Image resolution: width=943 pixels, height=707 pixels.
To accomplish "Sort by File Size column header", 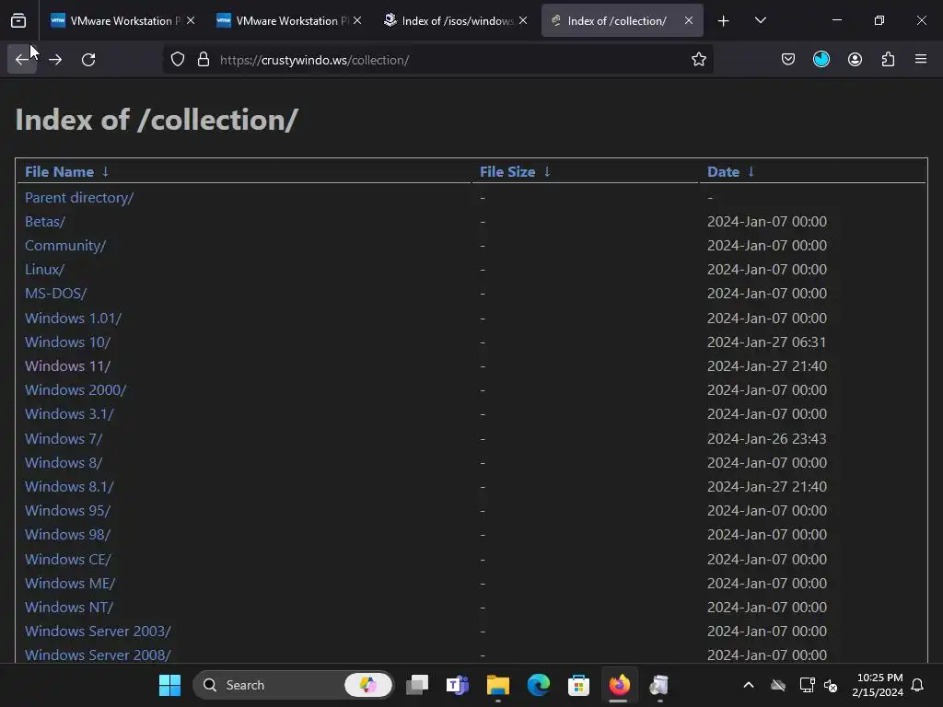I will (x=507, y=172).
